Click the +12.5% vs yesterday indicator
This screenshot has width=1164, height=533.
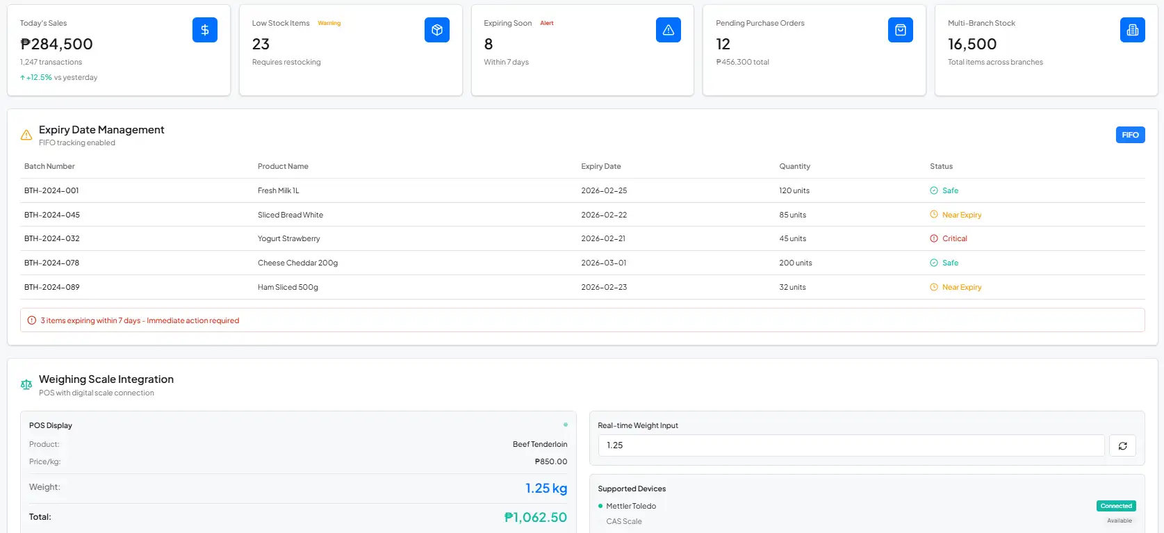click(x=59, y=77)
